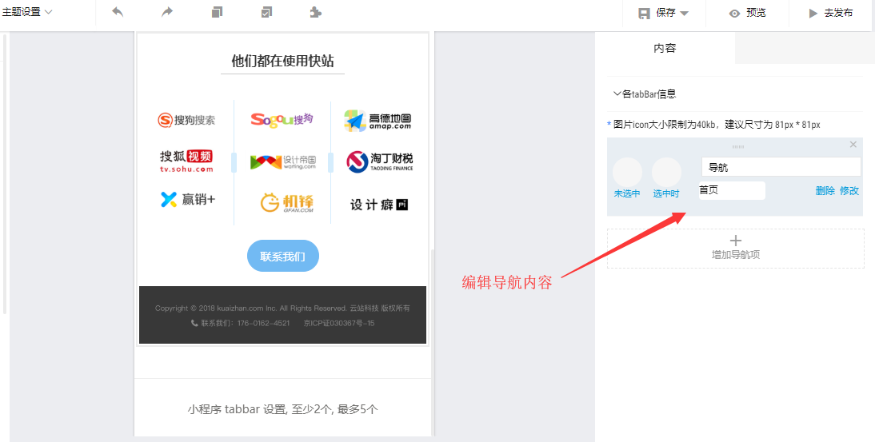
Task: Click 增加导航项 to add navigation item
Action: point(735,248)
